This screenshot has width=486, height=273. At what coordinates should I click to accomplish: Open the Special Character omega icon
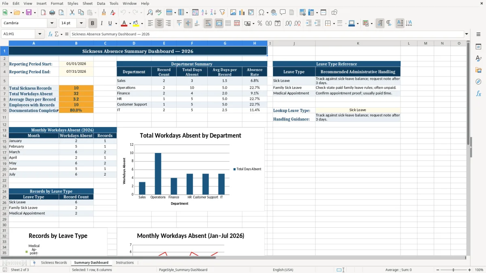point(261,13)
